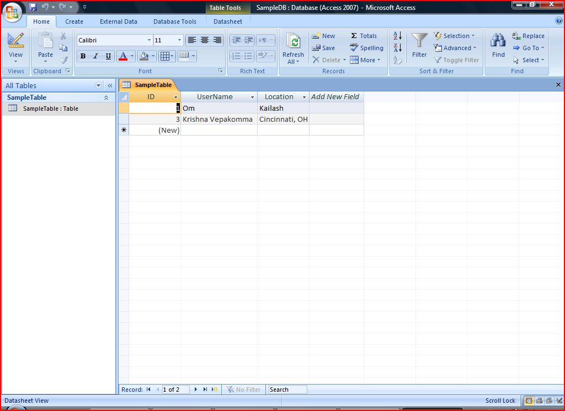Open All Tables navigation pane menu arrow
The height and width of the screenshot is (411, 565).
[x=98, y=85]
